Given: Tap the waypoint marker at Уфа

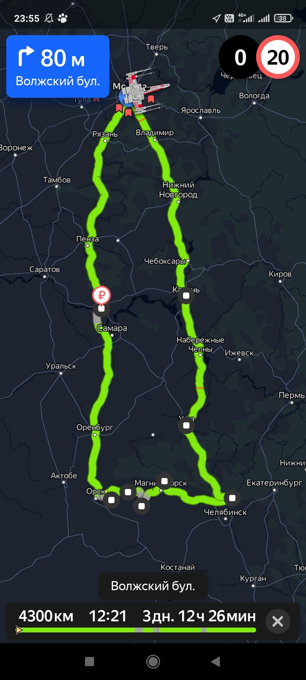Looking at the screenshot, I should [186, 425].
